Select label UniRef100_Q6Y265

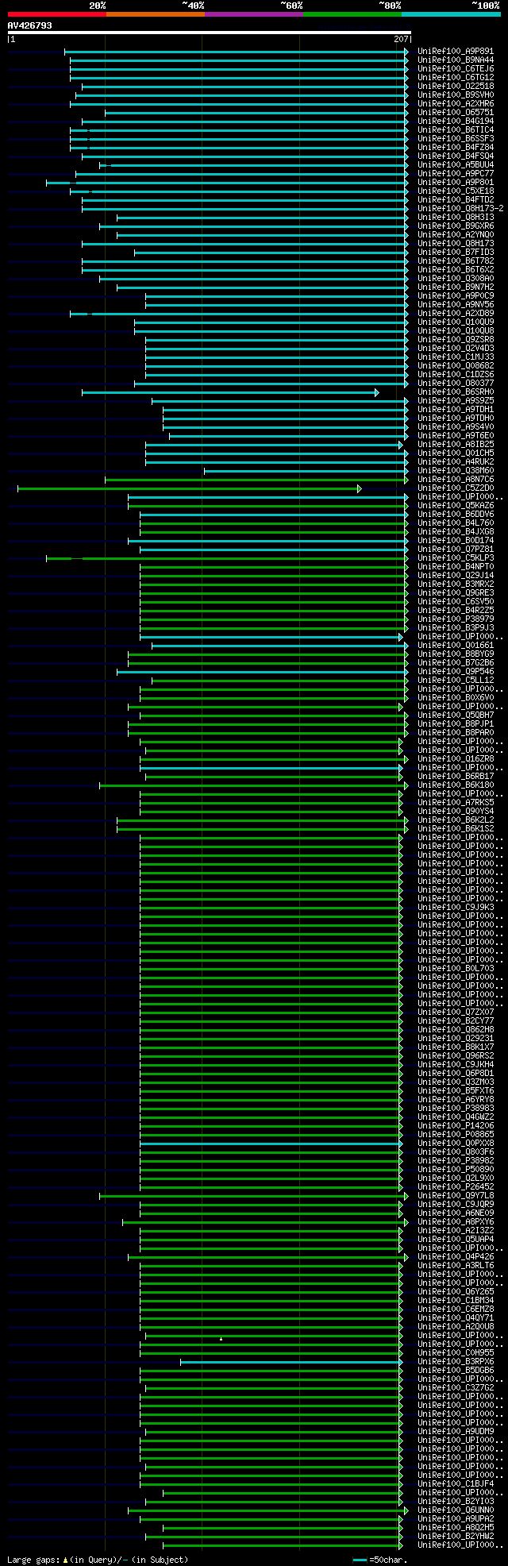pos(456,1292)
